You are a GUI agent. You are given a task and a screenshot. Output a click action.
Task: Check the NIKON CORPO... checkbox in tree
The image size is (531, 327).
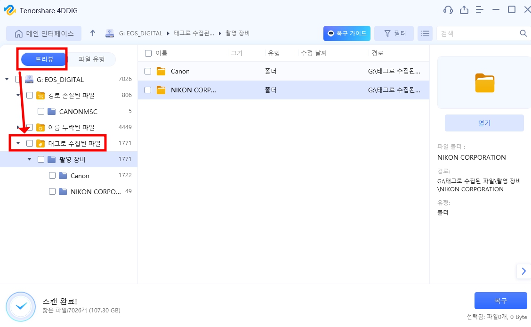tap(52, 191)
